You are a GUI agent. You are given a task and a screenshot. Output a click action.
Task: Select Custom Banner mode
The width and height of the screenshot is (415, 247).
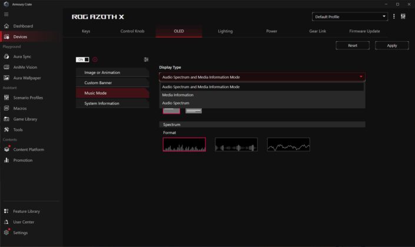(x=112, y=83)
